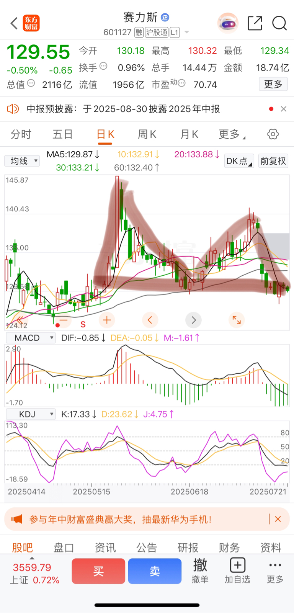Switch to 分时 chart tab
Image resolution: width=294 pixels, height=613 pixels.
pyautogui.click(x=21, y=134)
